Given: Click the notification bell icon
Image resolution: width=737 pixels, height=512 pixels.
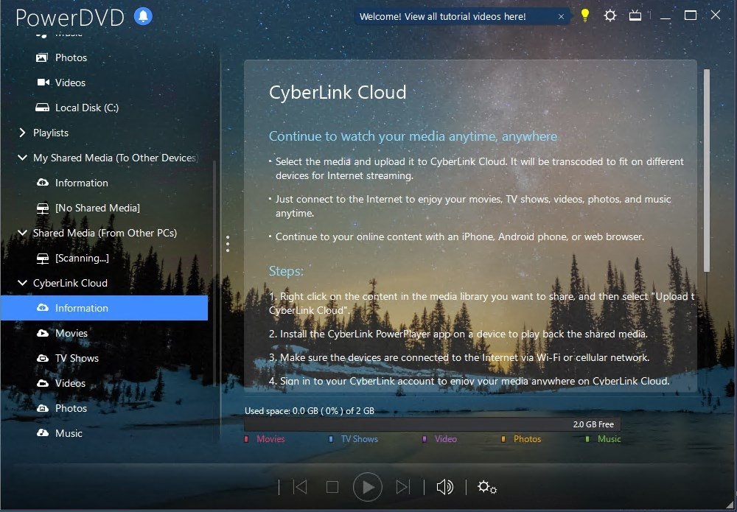Looking at the screenshot, I should point(144,16).
